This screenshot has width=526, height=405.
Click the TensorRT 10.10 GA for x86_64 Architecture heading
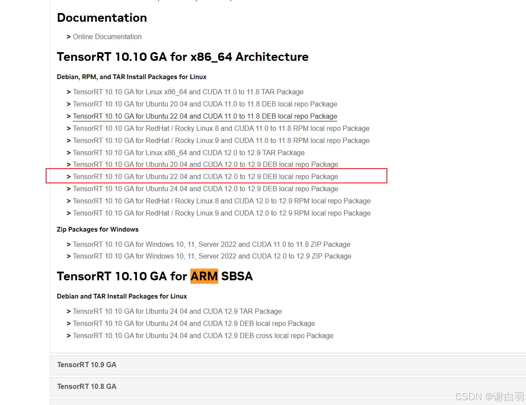coord(183,57)
